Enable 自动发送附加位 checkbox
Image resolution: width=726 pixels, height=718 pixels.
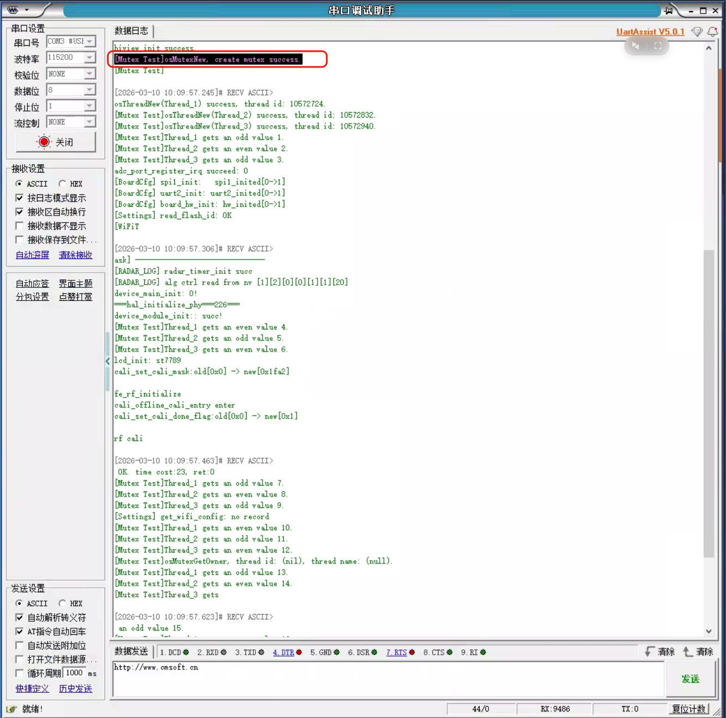pyautogui.click(x=20, y=646)
